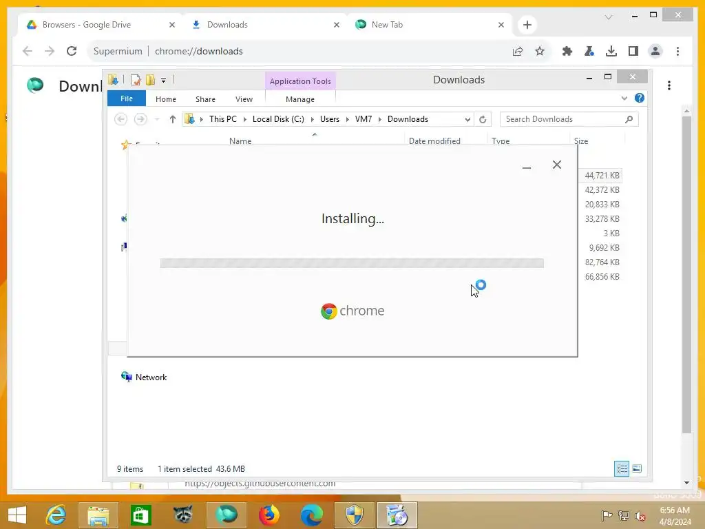Open the Manage ribbon tab
The image size is (705, 529).
pos(300,99)
